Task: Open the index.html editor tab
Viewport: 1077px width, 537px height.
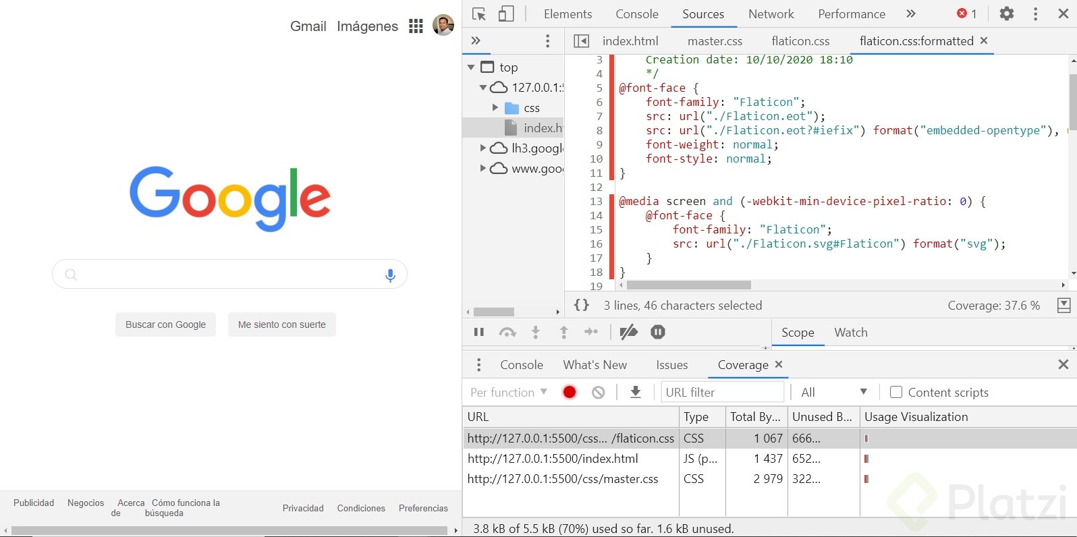Action: click(x=630, y=41)
